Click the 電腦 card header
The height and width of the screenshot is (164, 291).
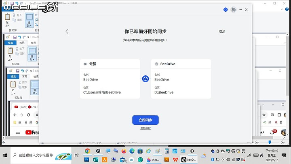[x=110, y=64]
